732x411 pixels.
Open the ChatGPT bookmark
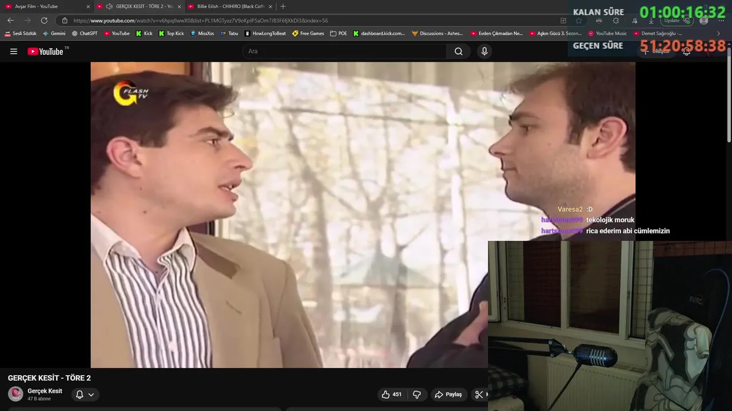(85, 34)
